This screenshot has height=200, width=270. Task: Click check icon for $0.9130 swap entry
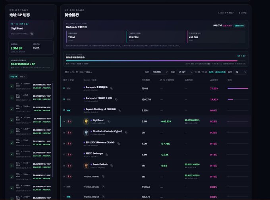coord(12,120)
